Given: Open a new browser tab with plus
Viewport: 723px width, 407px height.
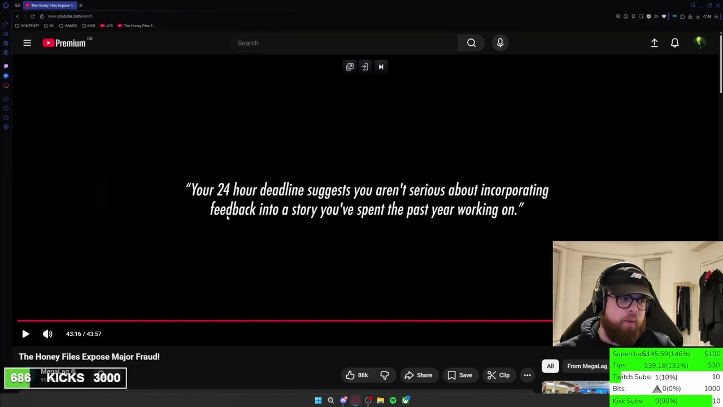Looking at the screenshot, I should [x=81, y=5].
